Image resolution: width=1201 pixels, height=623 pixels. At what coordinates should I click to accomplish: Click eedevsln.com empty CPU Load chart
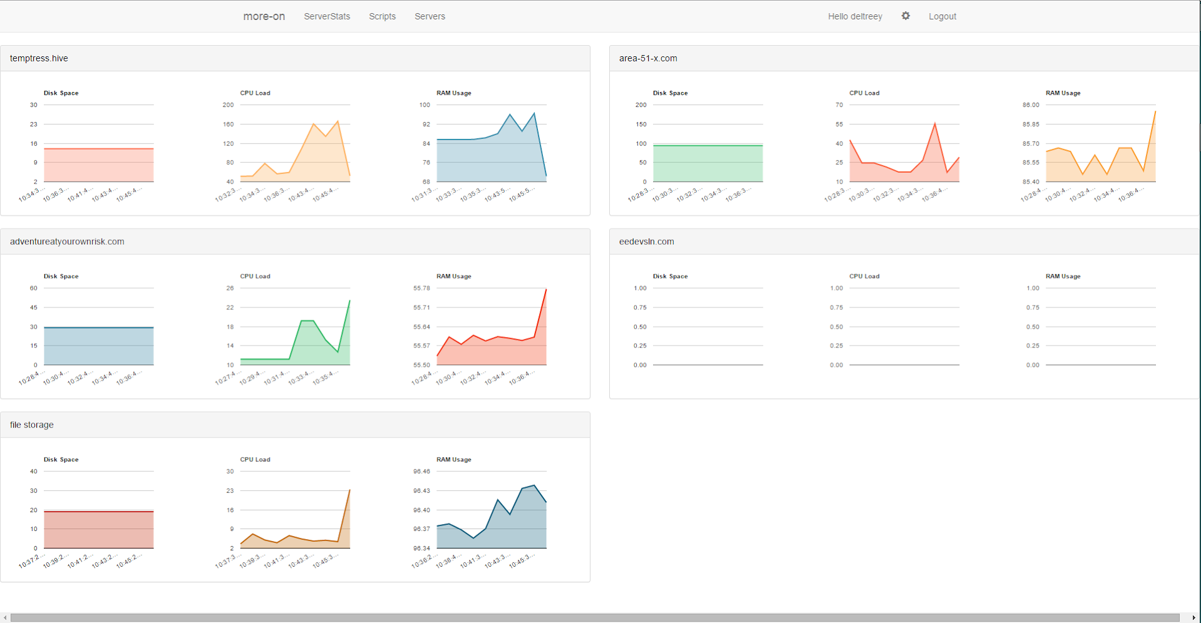[904, 327]
